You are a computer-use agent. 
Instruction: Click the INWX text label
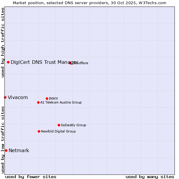tap(53, 98)
